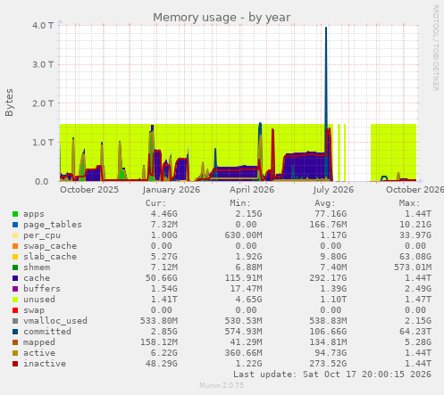The image size is (444, 395).
Task: Click the vmalloc_used average value 538.83M
Action: pyautogui.click(x=328, y=321)
